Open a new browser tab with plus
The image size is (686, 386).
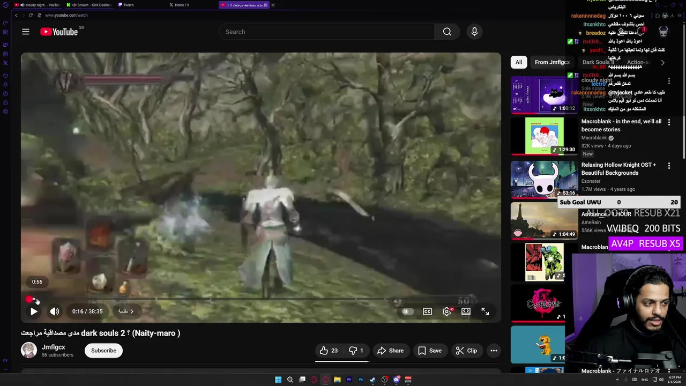tap(273, 5)
